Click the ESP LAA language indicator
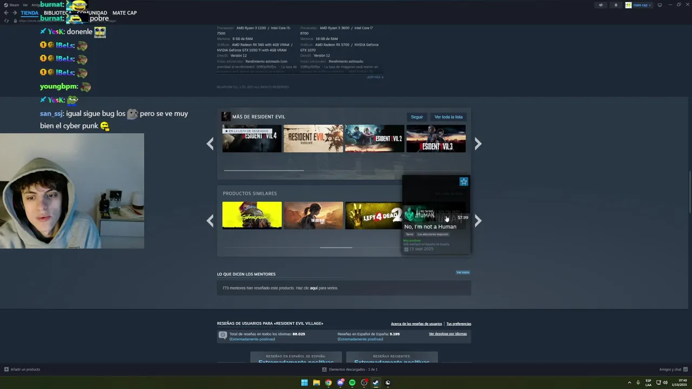The image size is (692, 389). pos(648,383)
